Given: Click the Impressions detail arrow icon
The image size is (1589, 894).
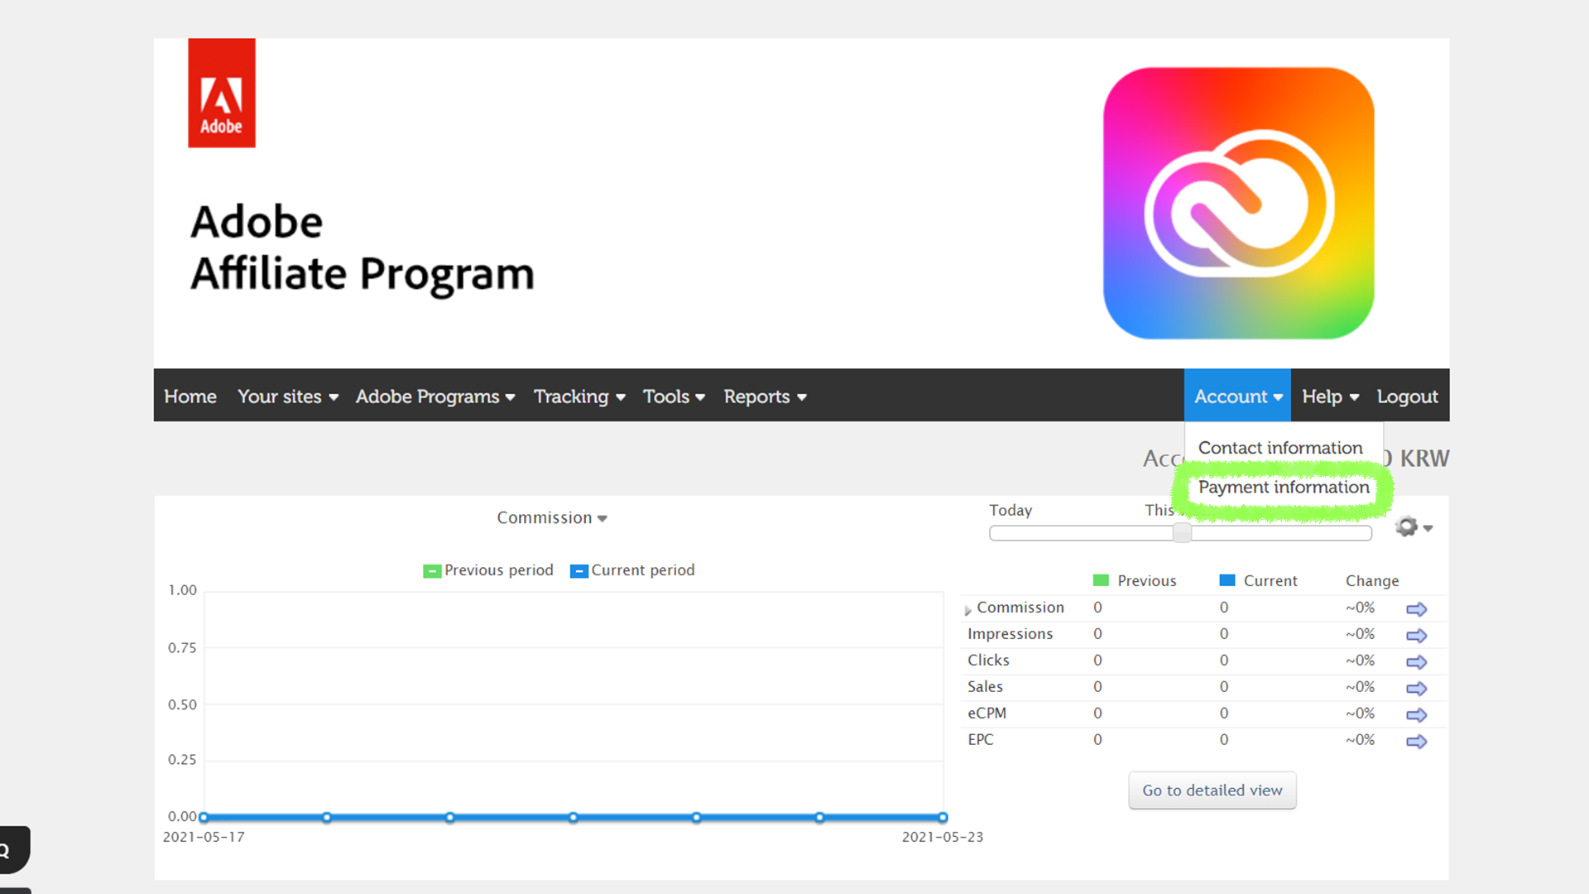Looking at the screenshot, I should tap(1415, 635).
